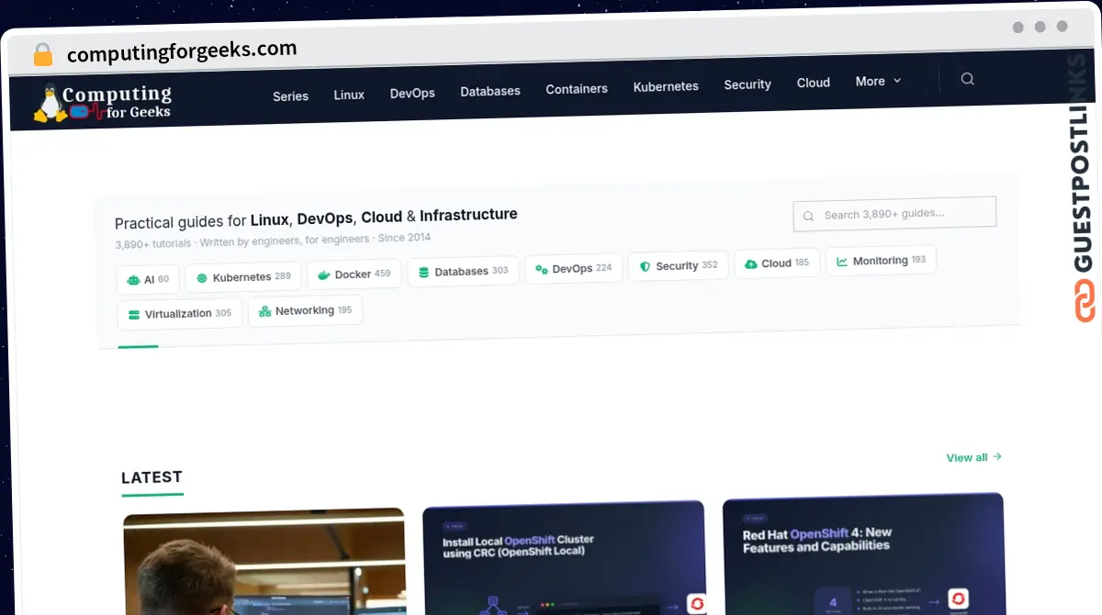The width and height of the screenshot is (1102, 615).
Task: Select the Docker whale category chip
Action: click(x=354, y=274)
